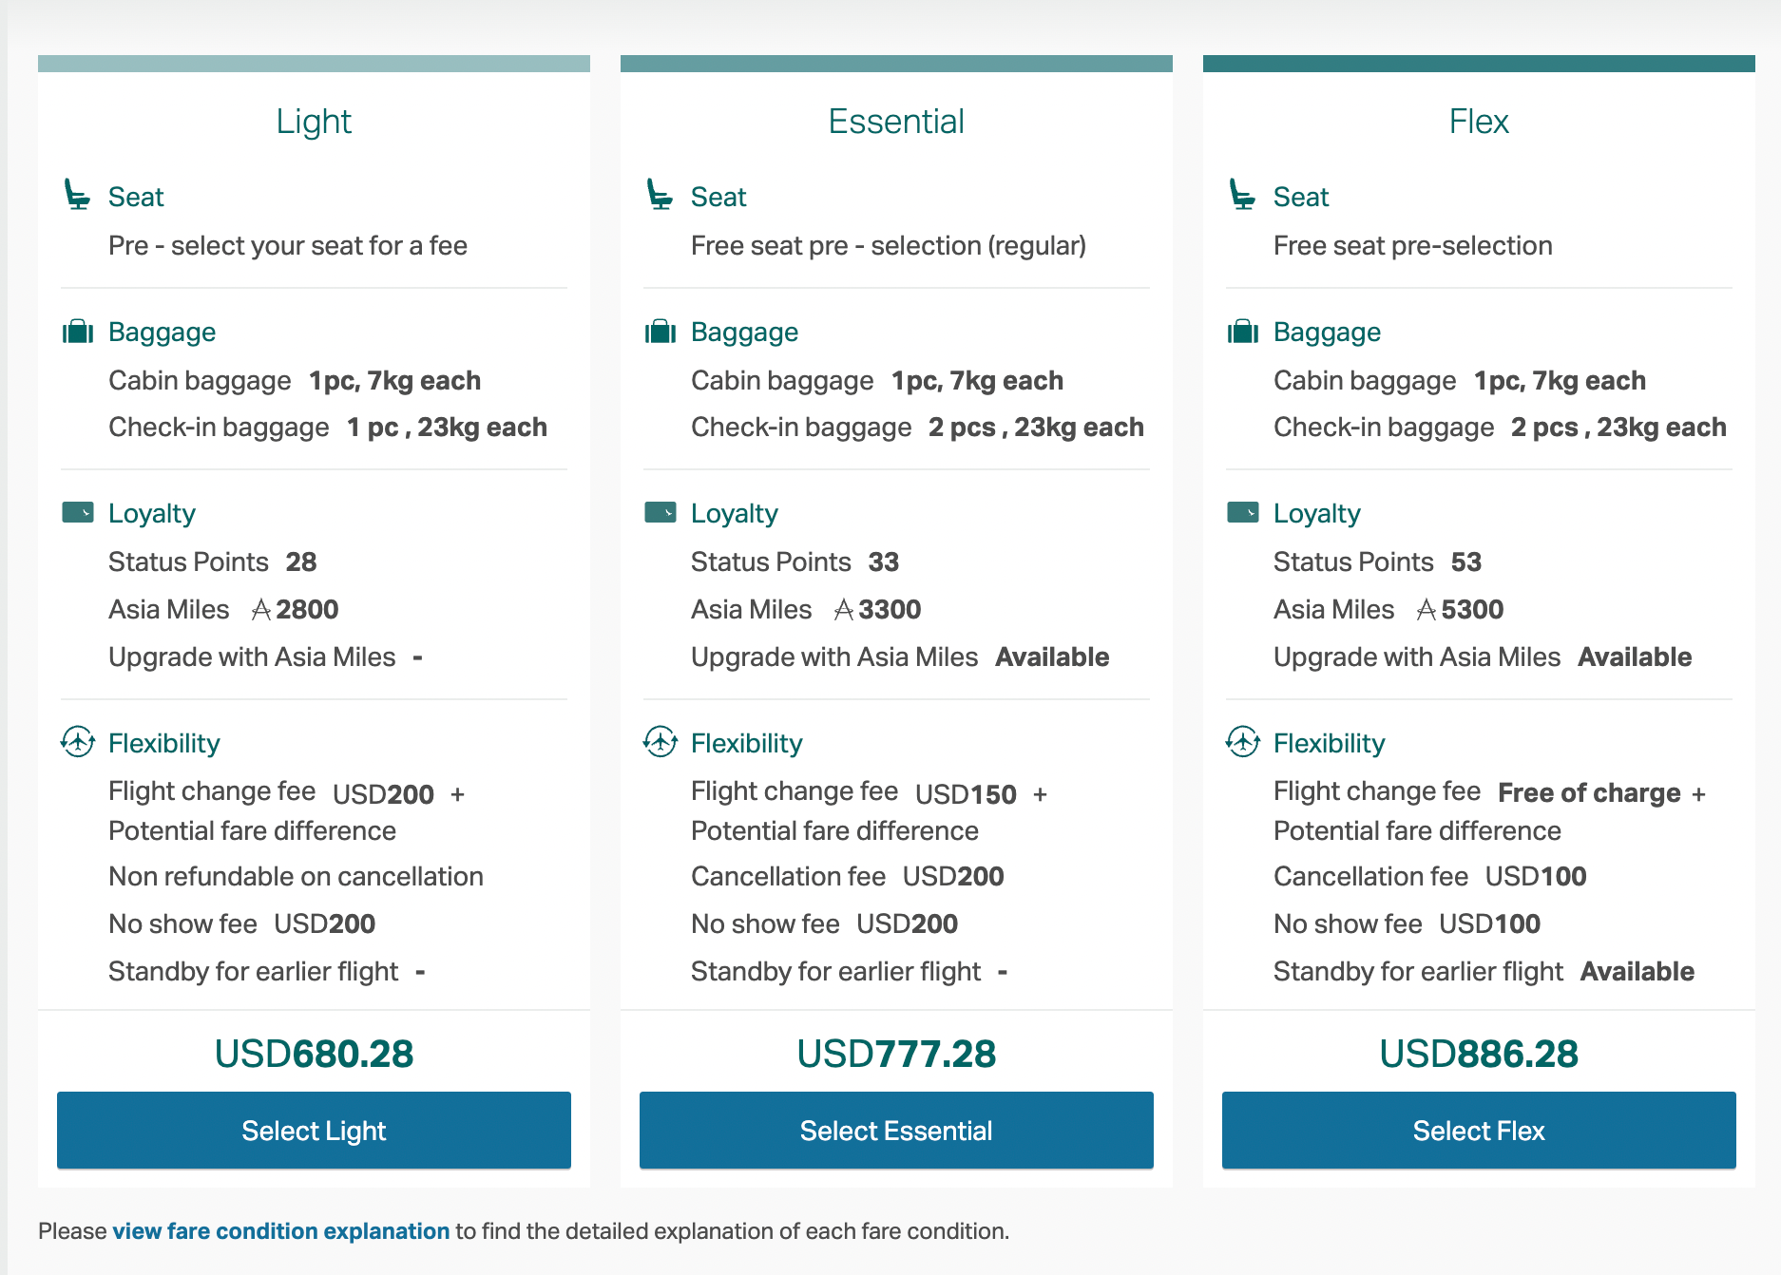This screenshot has height=1275, width=1781.
Task: Click the Flex fare card header
Action: 1478,121
